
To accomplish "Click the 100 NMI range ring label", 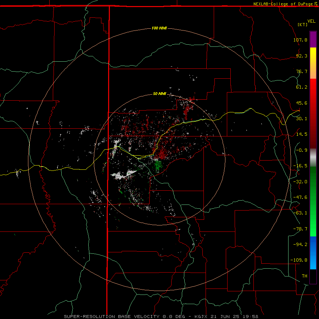I will pyautogui.click(x=159, y=28).
